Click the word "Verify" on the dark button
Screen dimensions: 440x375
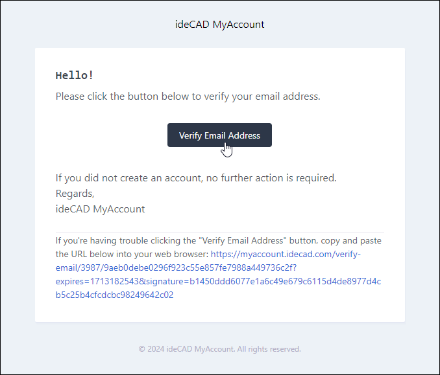(x=190, y=135)
